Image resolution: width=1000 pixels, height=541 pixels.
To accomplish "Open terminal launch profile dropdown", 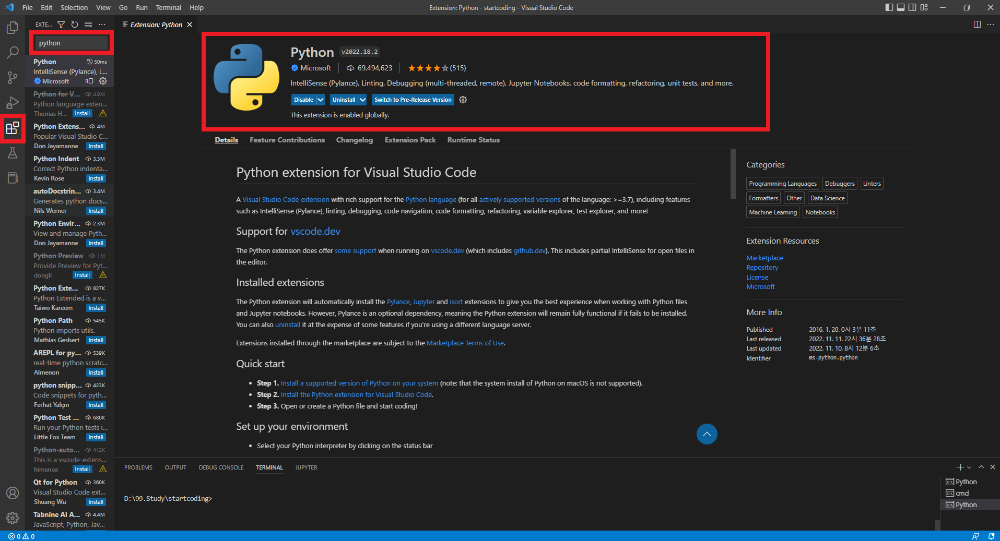I will (969, 467).
